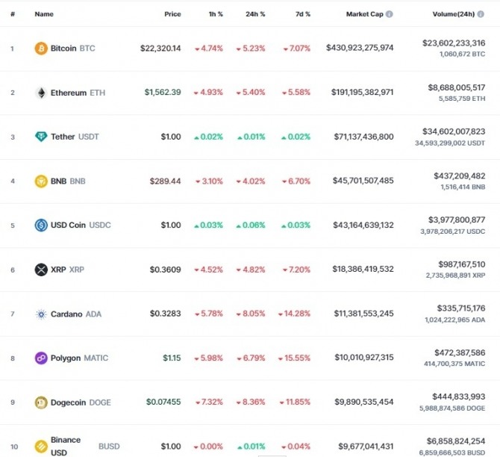Click the Polygon purple logo icon

pyautogui.click(x=41, y=358)
